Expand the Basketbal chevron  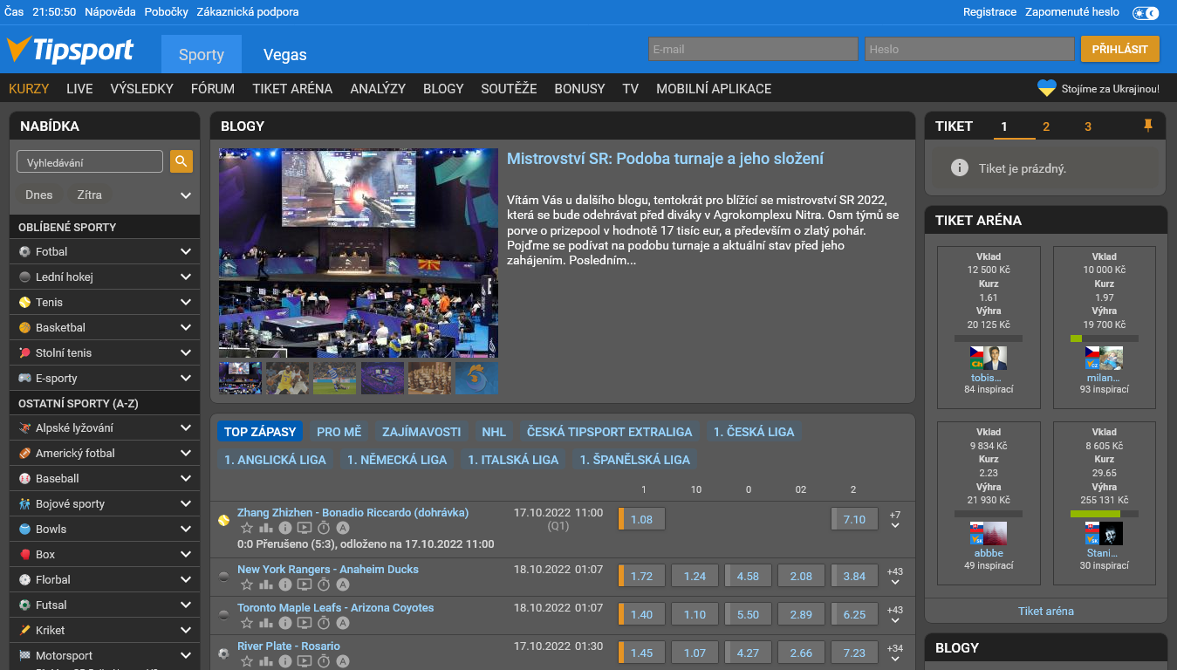coord(185,327)
